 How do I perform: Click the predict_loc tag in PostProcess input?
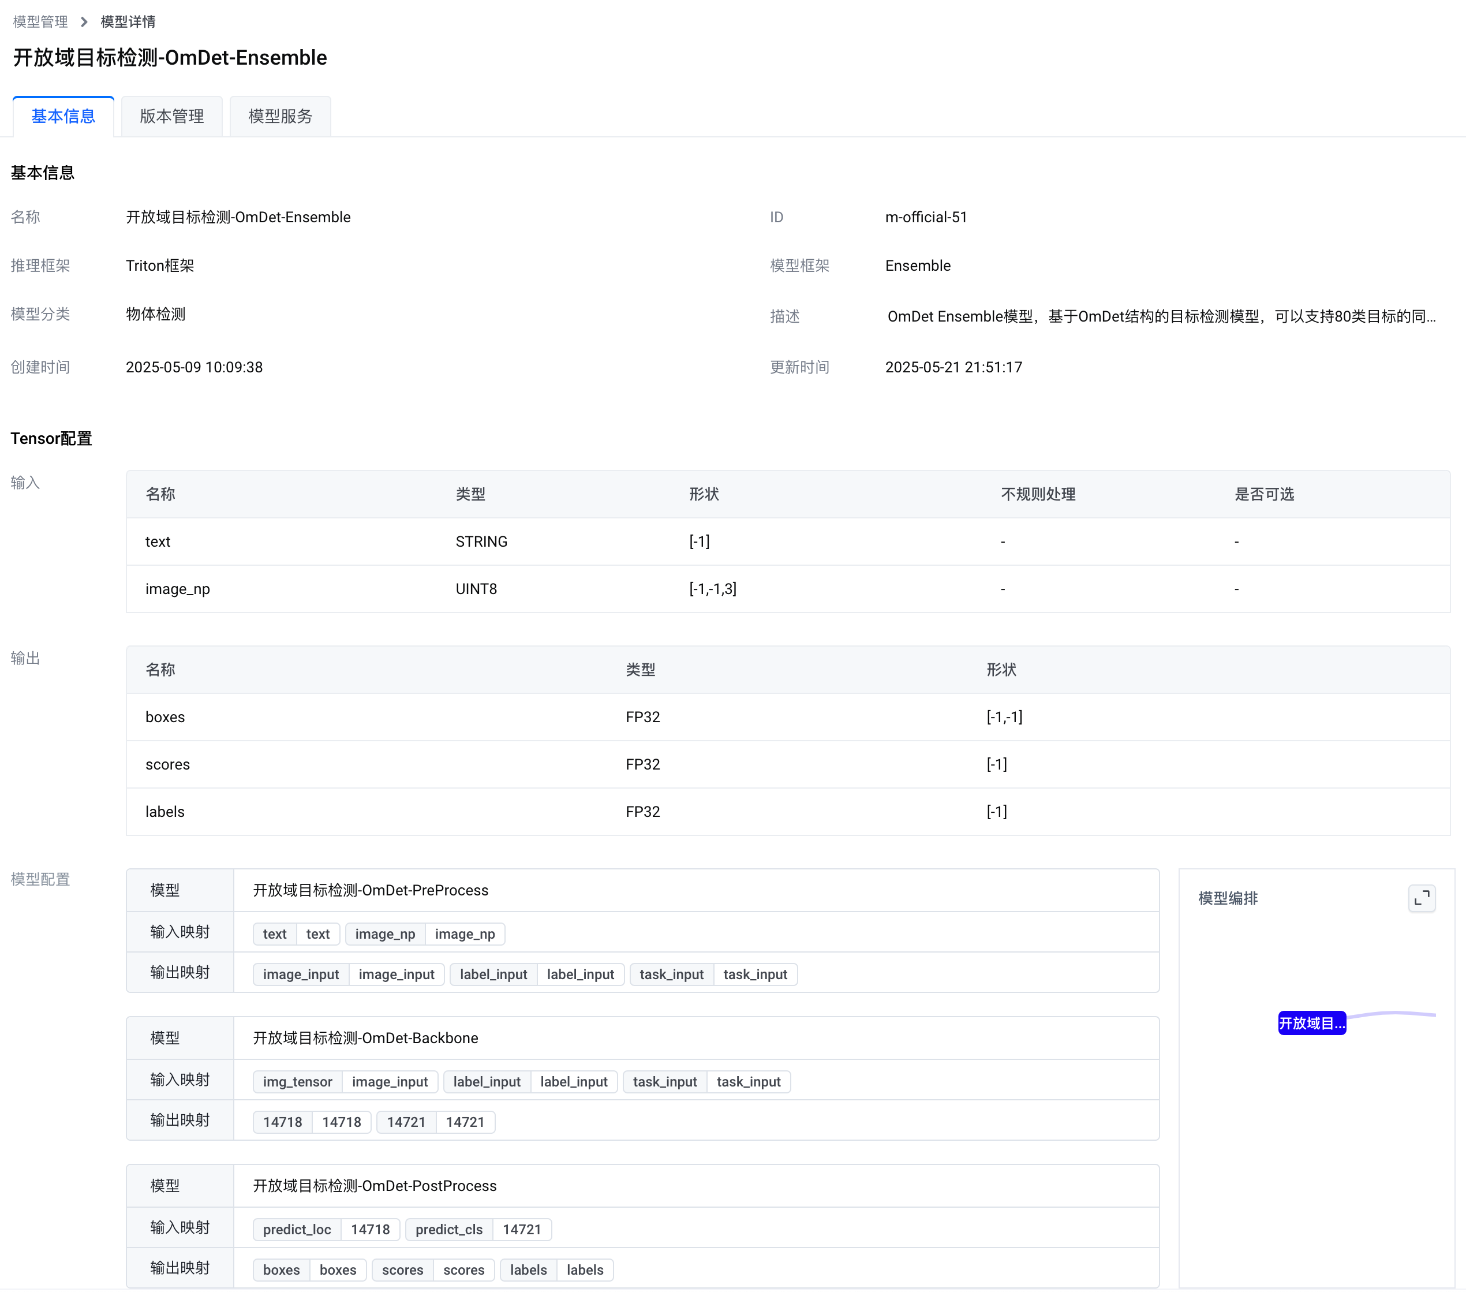click(x=297, y=1230)
